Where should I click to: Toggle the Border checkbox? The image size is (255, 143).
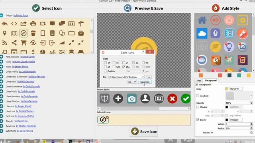point(198,120)
